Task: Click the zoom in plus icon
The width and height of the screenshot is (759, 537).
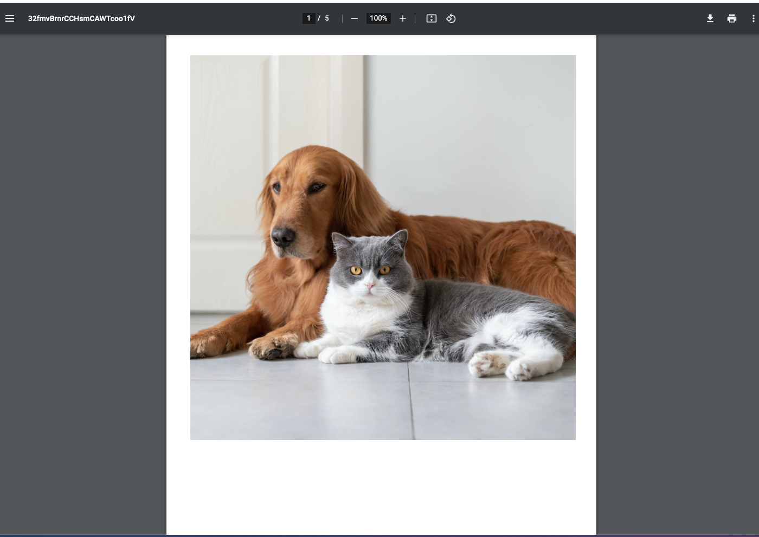Action: click(x=403, y=18)
